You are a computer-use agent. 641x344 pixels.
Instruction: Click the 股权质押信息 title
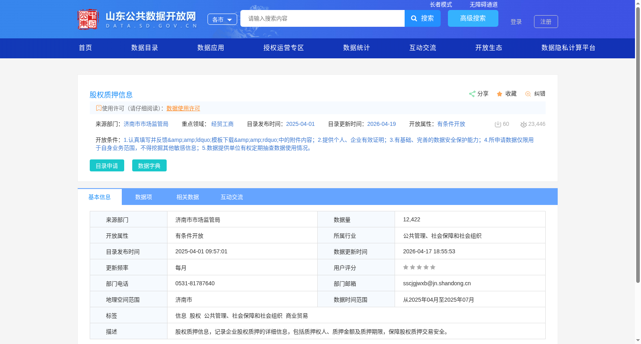tap(111, 95)
